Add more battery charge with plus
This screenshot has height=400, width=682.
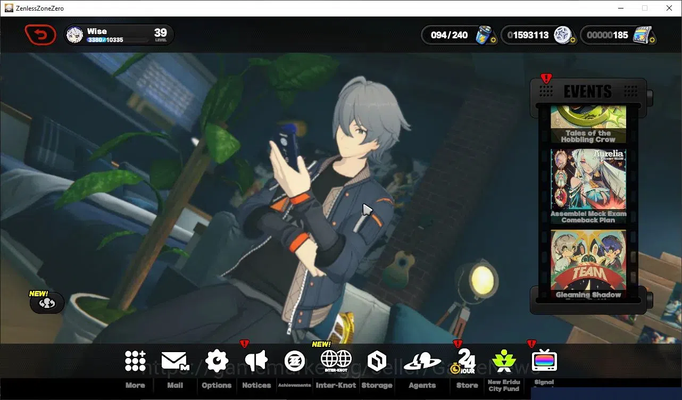point(493,40)
